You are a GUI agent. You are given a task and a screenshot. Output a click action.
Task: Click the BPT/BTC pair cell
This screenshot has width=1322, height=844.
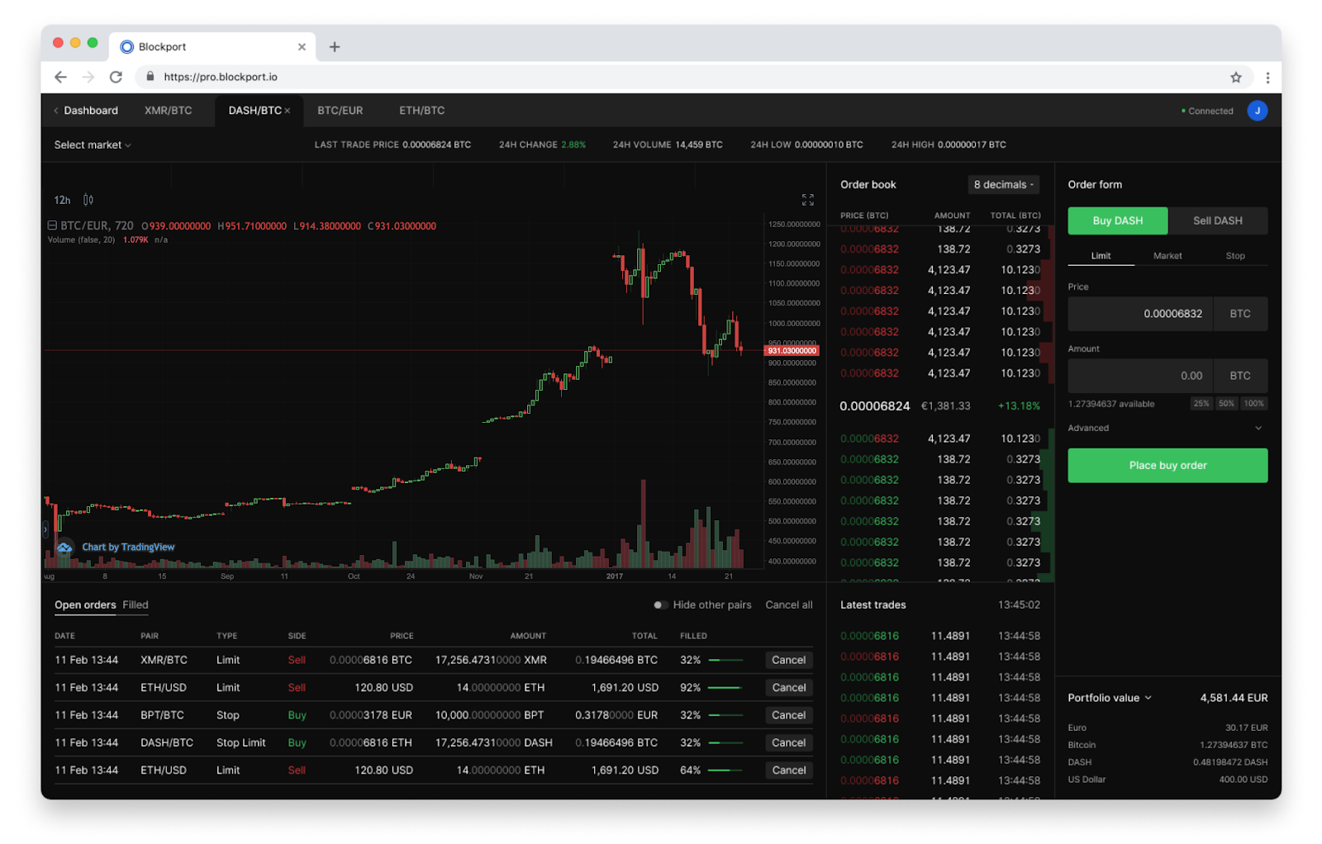click(x=162, y=715)
